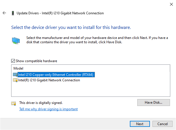
Task: Open the driver signing importance link
Action: coord(48,109)
